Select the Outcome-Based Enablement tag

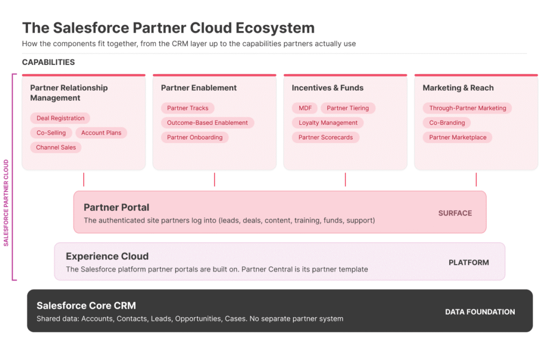[x=207, y=123]
